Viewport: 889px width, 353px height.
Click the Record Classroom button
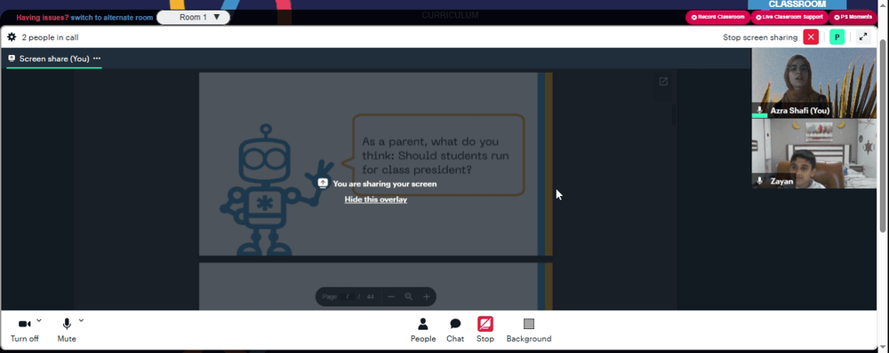click(717, 17)
